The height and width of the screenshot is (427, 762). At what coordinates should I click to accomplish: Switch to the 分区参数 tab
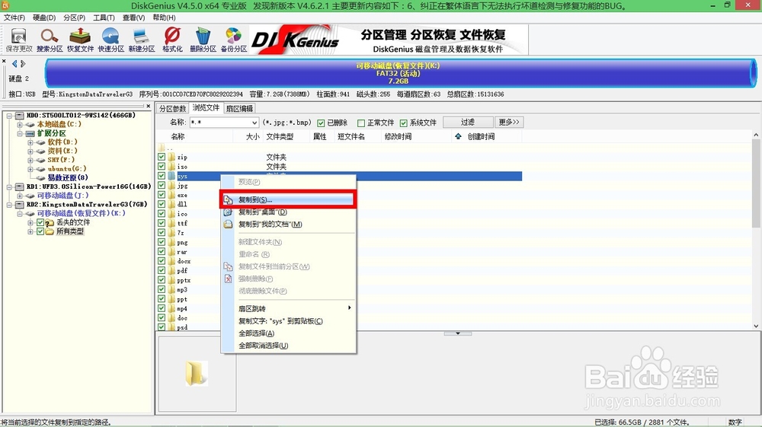point(172,109)
